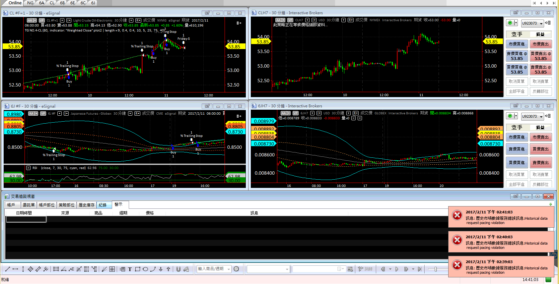Toggle the magnet snap mode icon
The height and width of the screenshot is (284, 559).
pos(178,269)
